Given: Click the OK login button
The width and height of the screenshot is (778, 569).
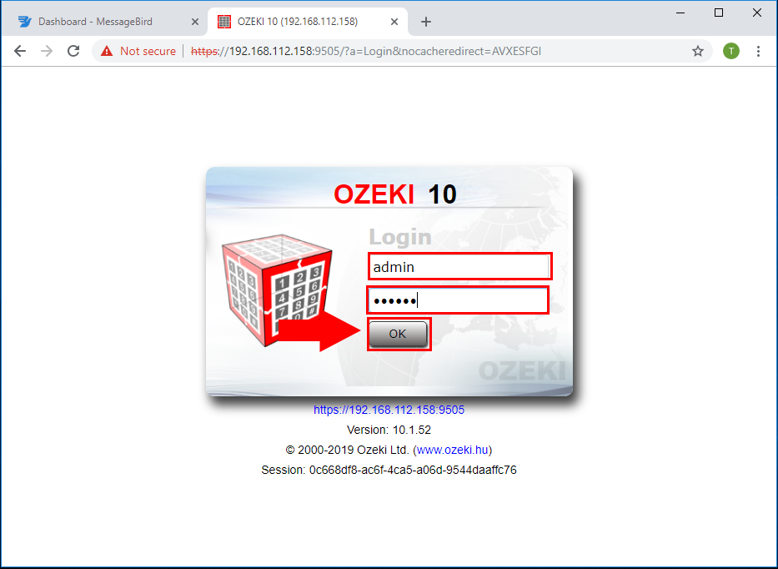Looking at the screenshot, I should tap(398, 334).
